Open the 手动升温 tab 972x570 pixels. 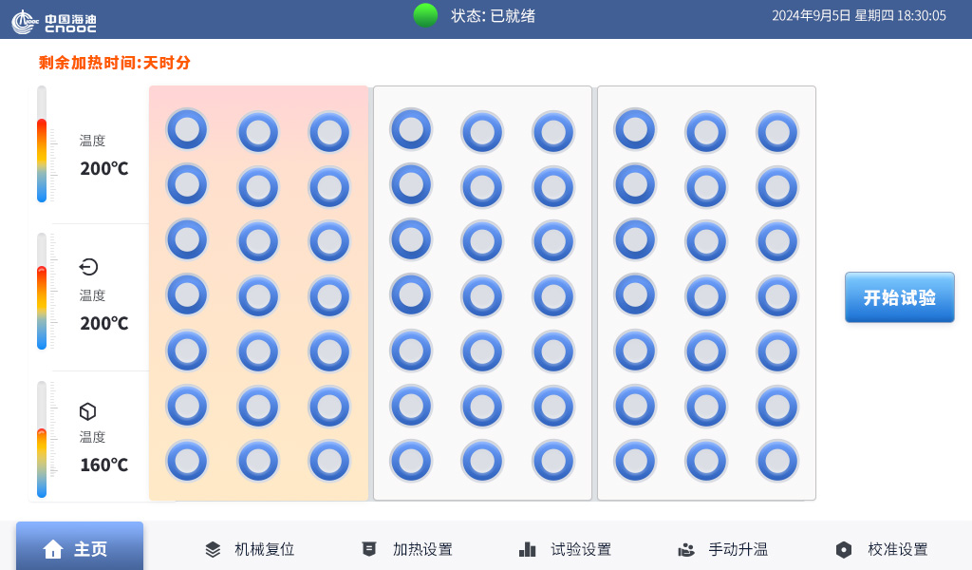coord(723,549)
